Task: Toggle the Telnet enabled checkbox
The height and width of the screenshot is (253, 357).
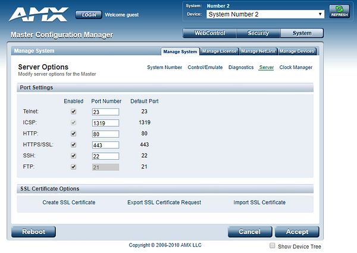Action: coord(73,112)
